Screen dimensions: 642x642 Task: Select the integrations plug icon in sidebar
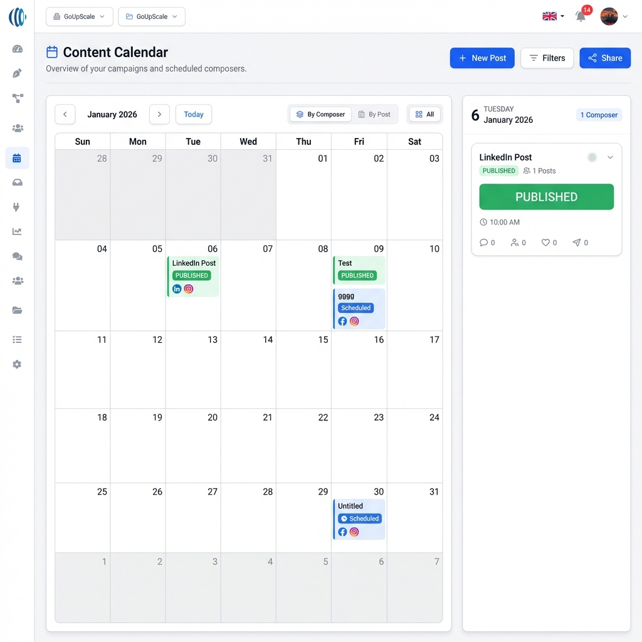17,207
